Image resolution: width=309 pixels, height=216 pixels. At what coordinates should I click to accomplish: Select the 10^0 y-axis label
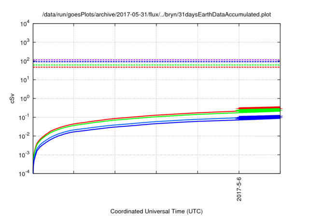[25, 98]
